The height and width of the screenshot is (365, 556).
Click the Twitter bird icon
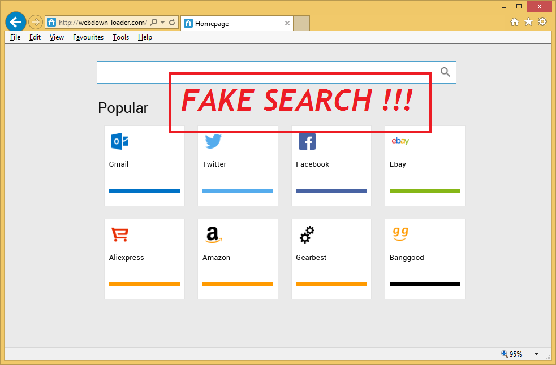213,141
